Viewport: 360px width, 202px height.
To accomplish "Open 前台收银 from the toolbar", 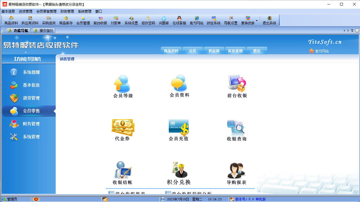I will pyautogui.click(x=100, y=20).
